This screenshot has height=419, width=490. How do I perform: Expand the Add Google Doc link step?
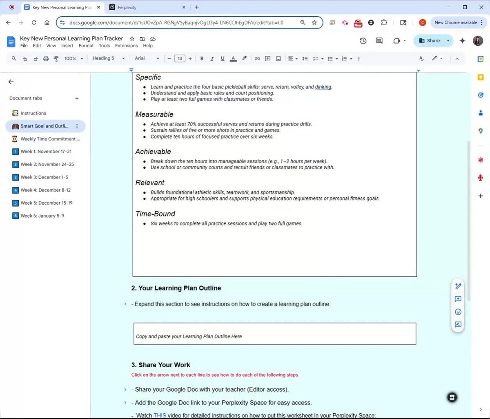(125, 403)
